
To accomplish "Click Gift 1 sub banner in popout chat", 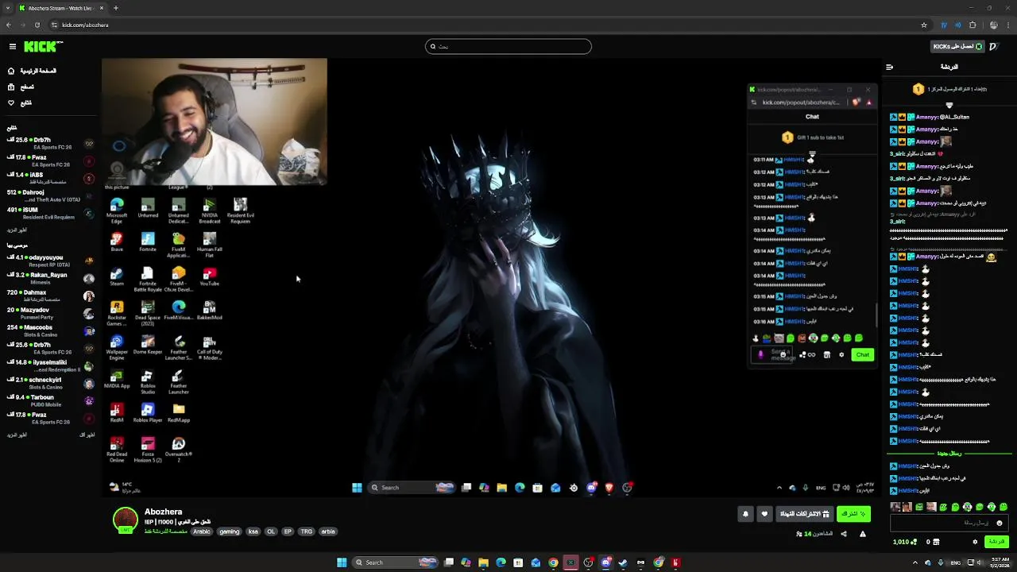I will click(811, 137).
